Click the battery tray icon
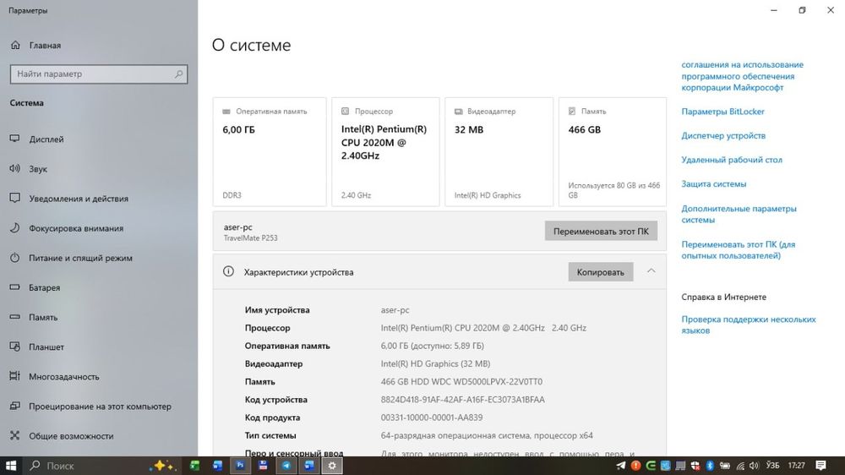Image resolution: width=845 pixels, height=475 pixels. tap(725, 466)
